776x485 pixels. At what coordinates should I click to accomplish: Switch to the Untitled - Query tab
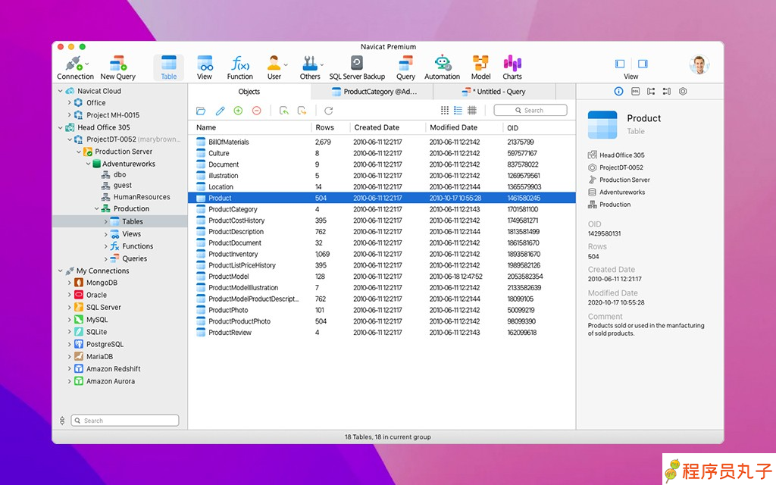(494, 92)
